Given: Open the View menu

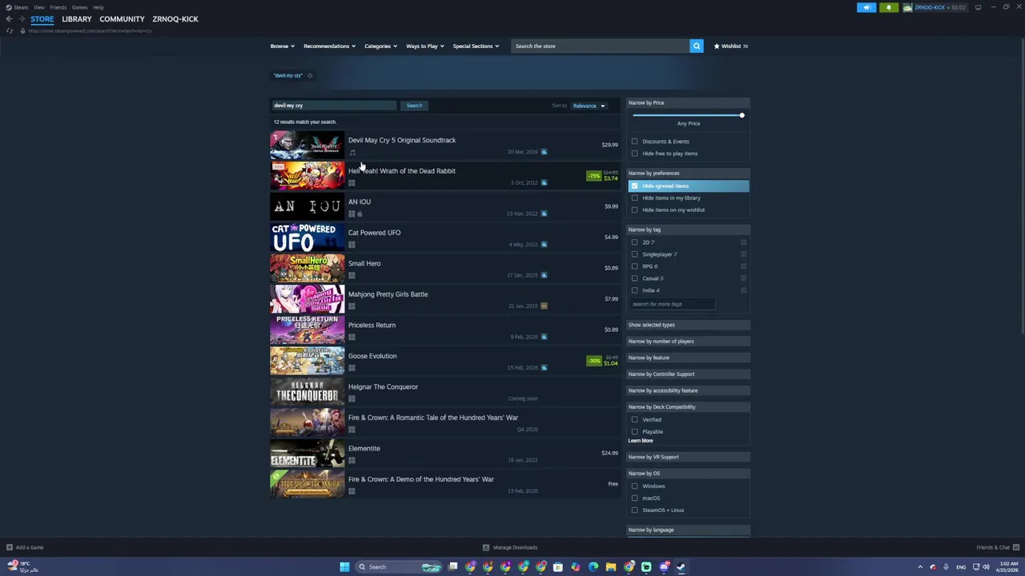Looking at the screenshot, I should (39, 7).
